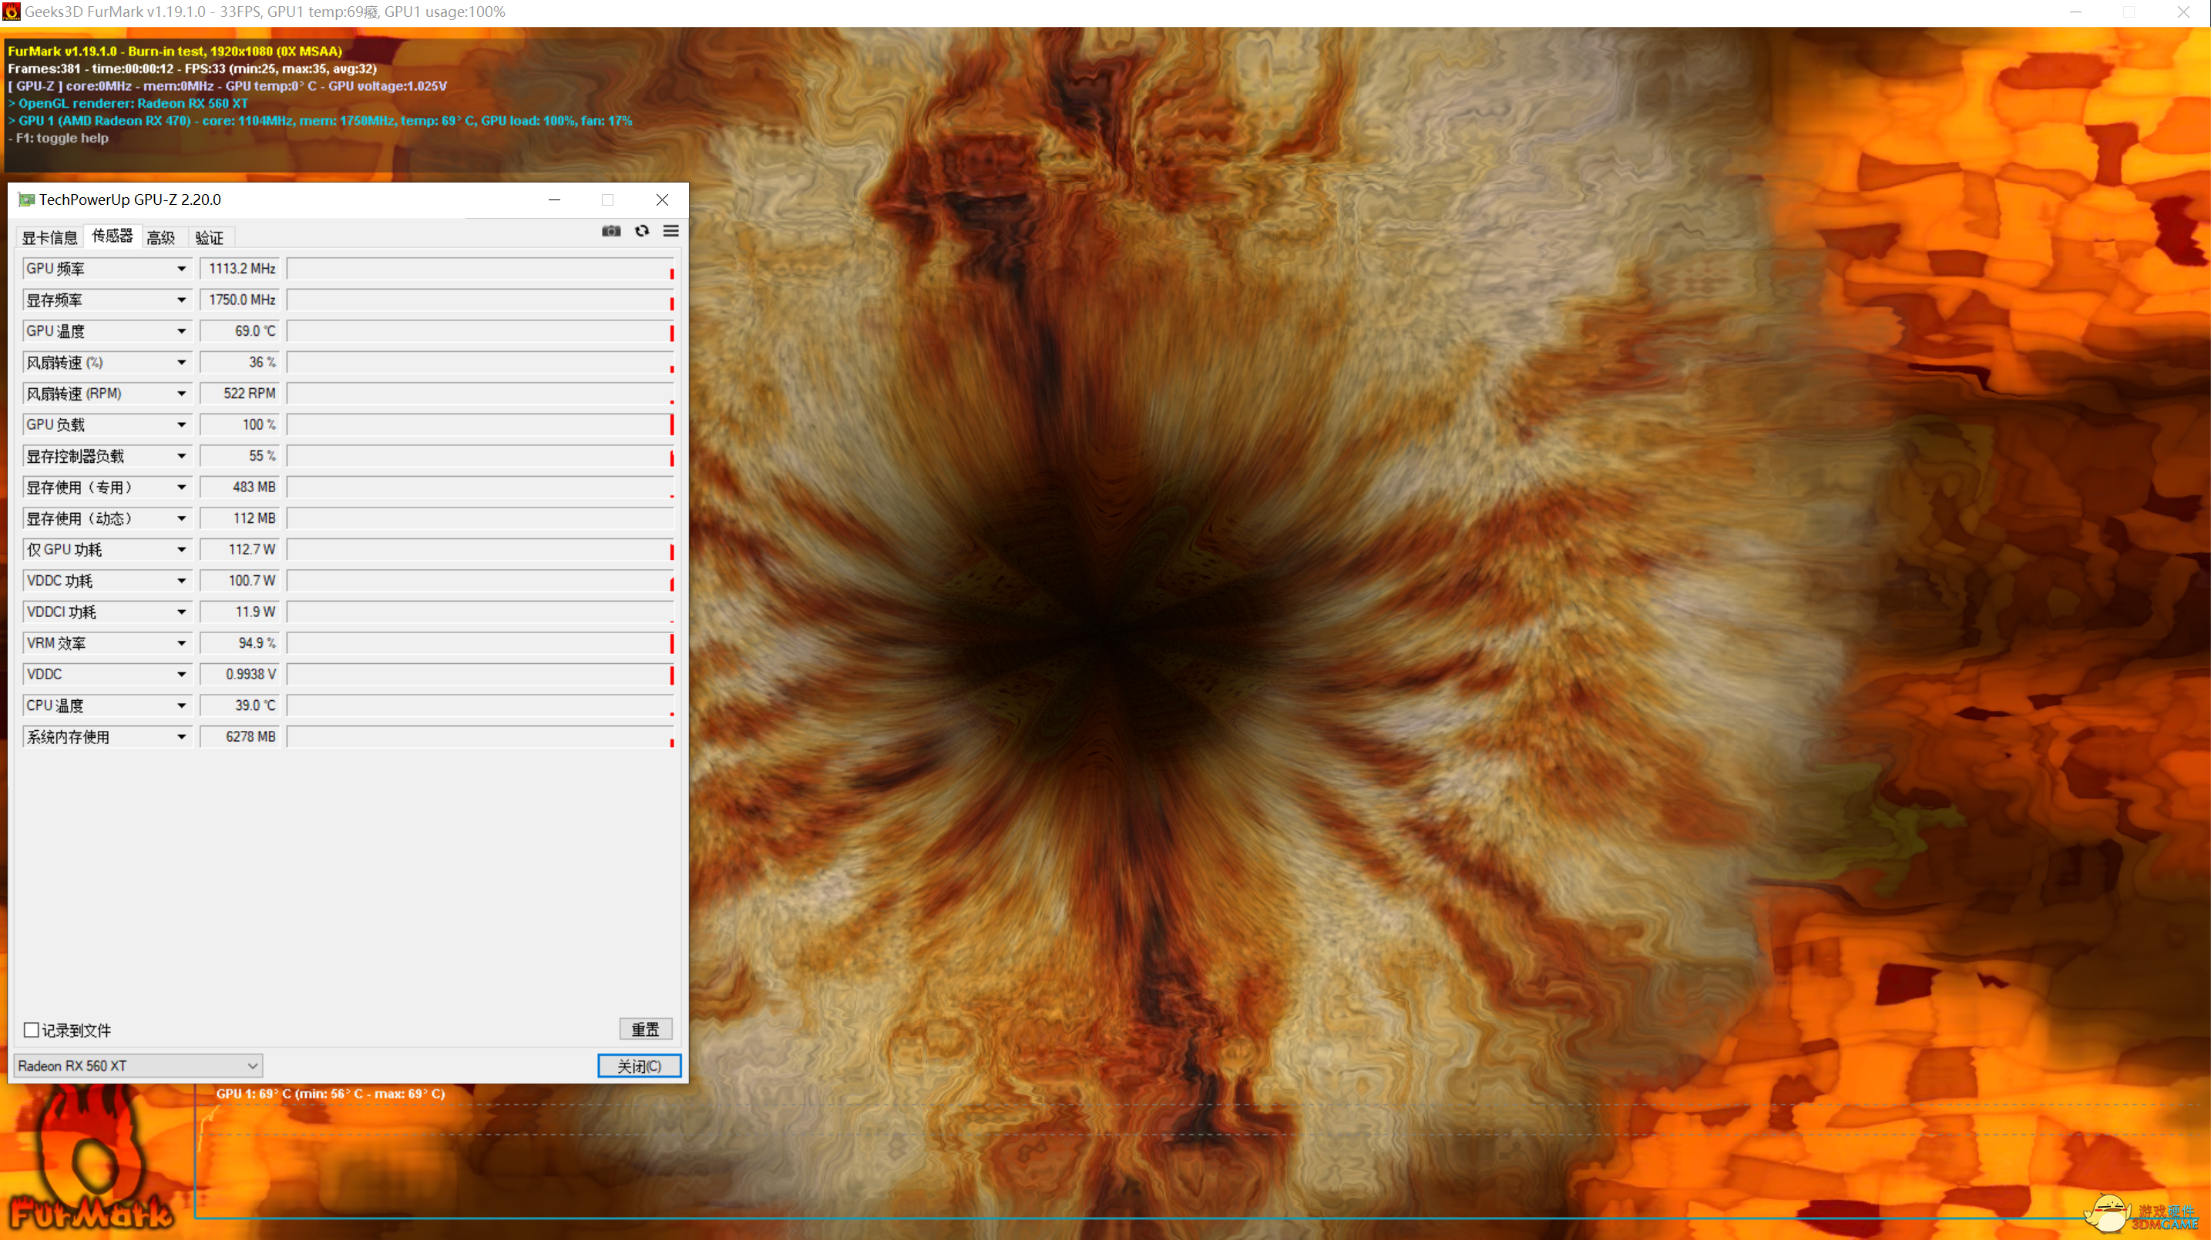Expand the VDDCI 功耗 dropdown
2211x1240 pixels.
182,612
